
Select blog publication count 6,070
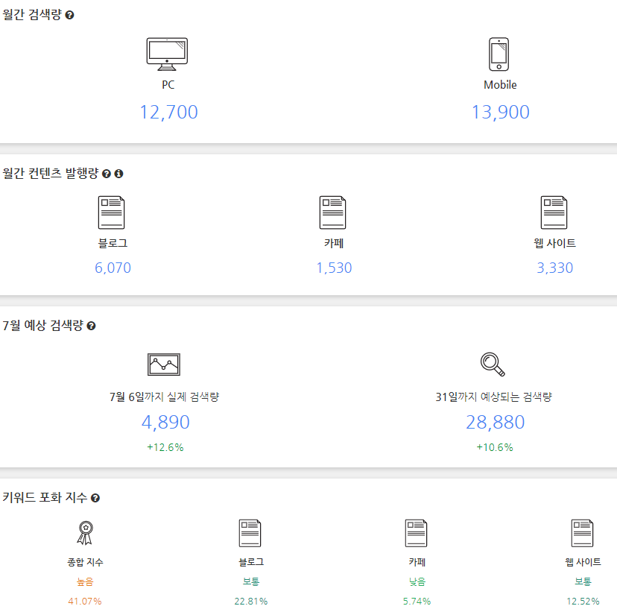coord(113,268)
